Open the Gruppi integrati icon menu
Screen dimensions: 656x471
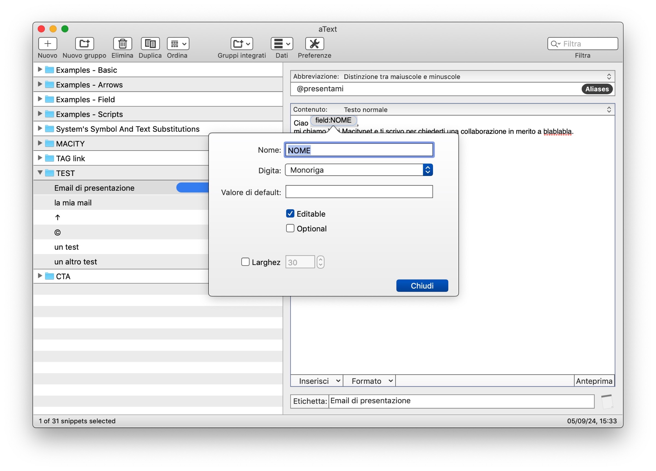[x=242, y=44]
